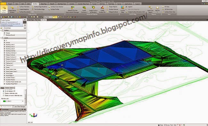Open the Earthwork Report
The height and width of the screenshot is (126, 208).
click(150, 10)
